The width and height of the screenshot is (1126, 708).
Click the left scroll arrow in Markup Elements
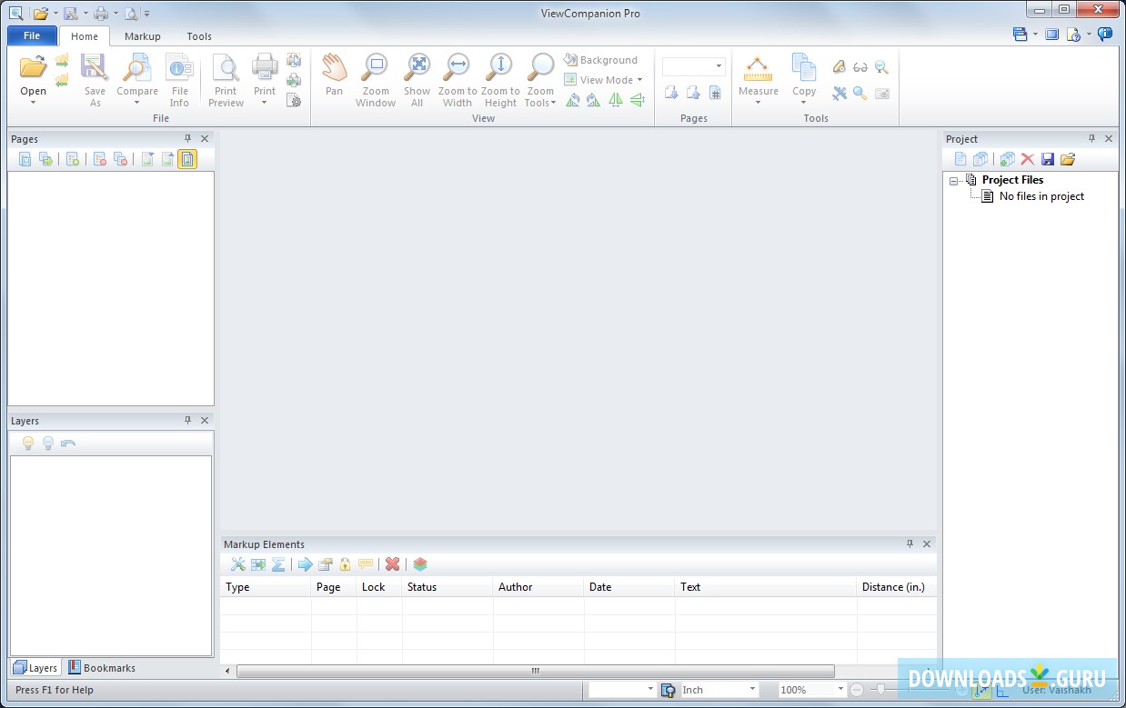pos(227,671)
